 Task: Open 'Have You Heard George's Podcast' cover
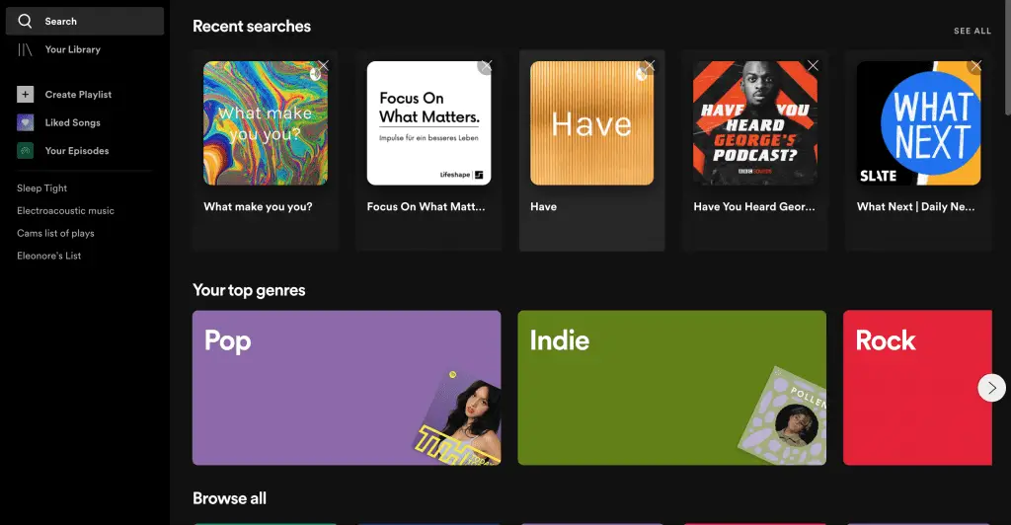pyautogui.click(x=755, y=123)
